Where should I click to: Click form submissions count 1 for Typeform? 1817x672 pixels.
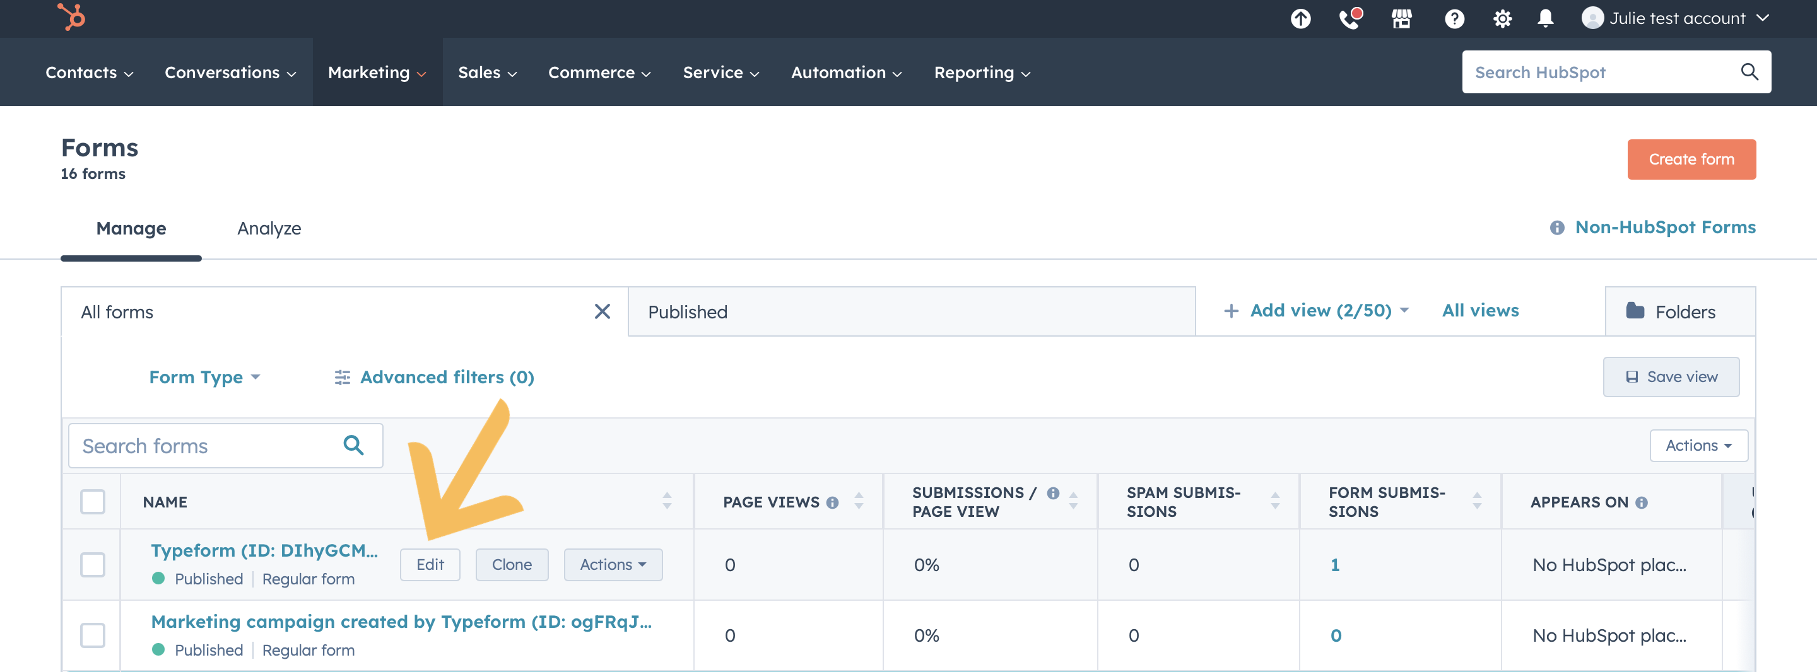pyautogui.click(x=1334, y=564)
